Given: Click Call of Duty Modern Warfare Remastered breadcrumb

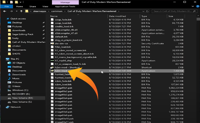Looking at the screenshot, I should [92, 11].
